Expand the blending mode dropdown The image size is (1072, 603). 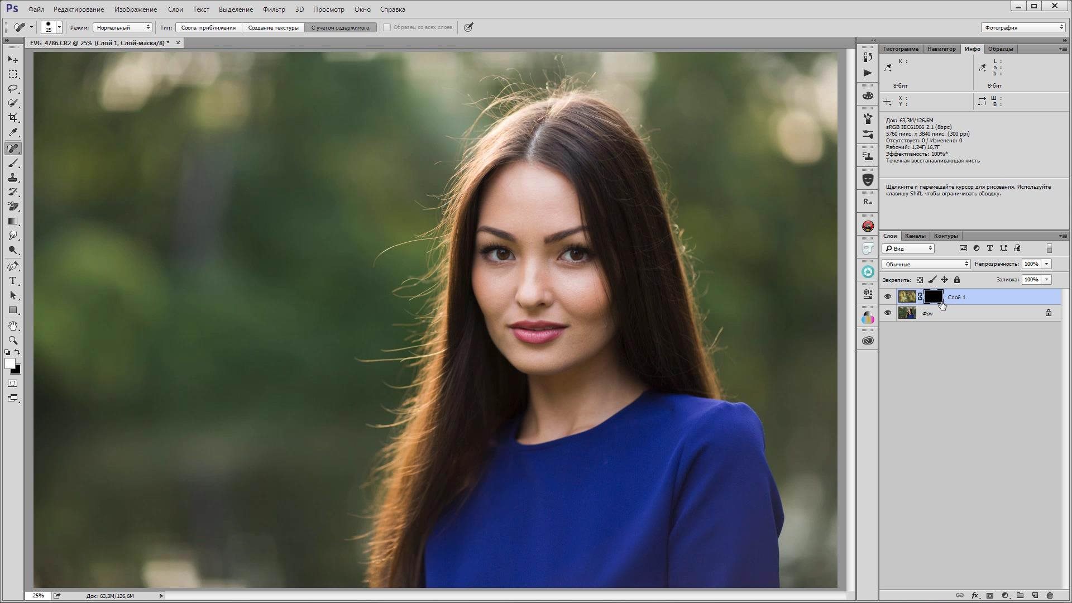(x=925, y=264)
